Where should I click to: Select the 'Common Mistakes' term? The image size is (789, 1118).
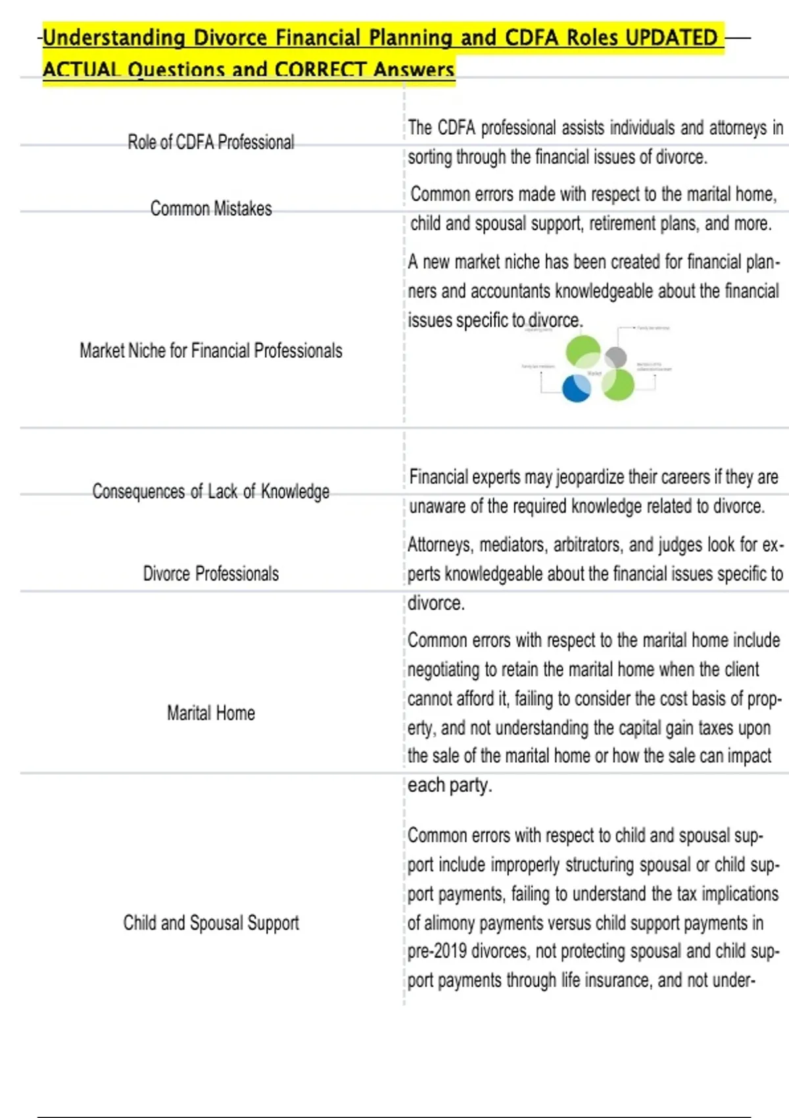click(211, 208)
